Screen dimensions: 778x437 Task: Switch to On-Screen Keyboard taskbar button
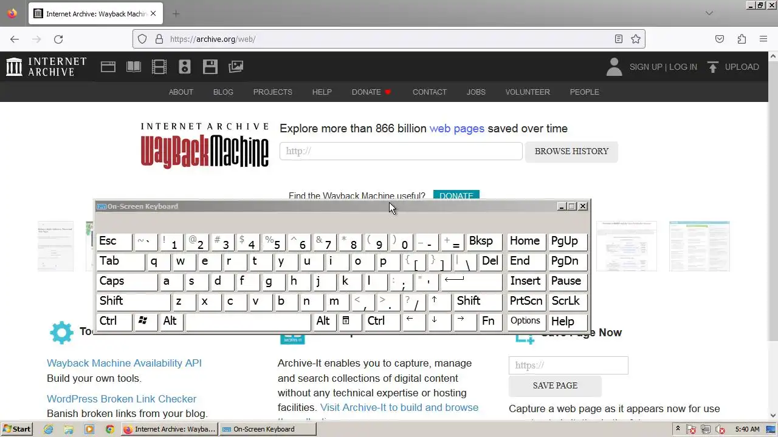point(268,429)
